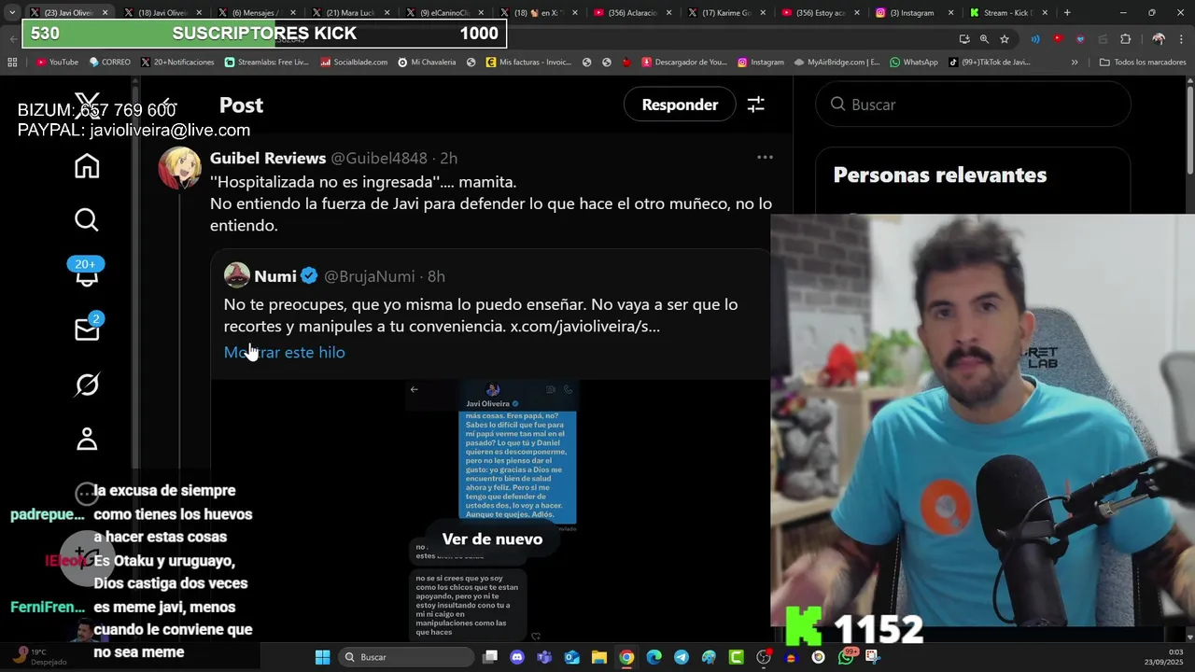The height and width of the screenshot is (672, 1195).
Task: Open the 'Mis facturas - Invoic...' bookmark
Action: pos(528,63)
